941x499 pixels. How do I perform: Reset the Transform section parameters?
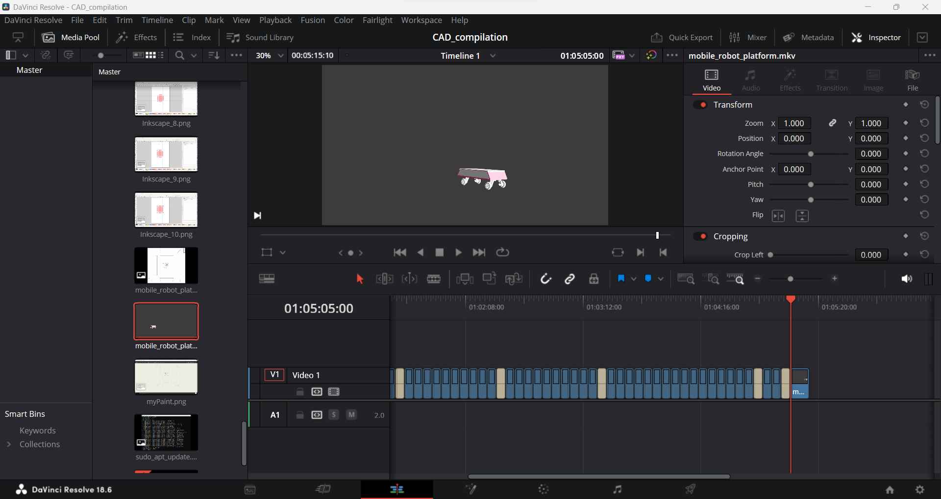(x=924, y=105)
